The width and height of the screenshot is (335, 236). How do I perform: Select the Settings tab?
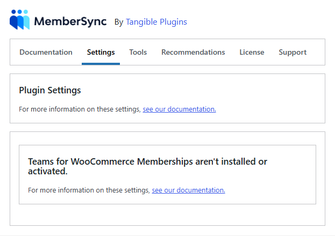click(101, 52)
